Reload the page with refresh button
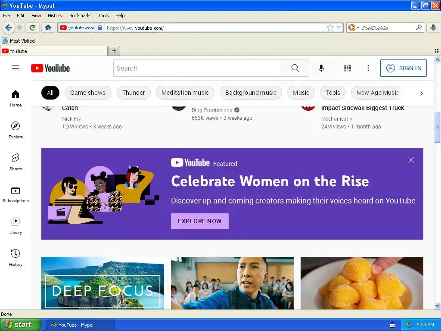The image size is (441, 331). tap(33, 28)
